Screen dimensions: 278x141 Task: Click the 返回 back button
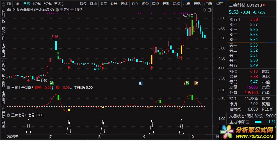tap(220, 4)
